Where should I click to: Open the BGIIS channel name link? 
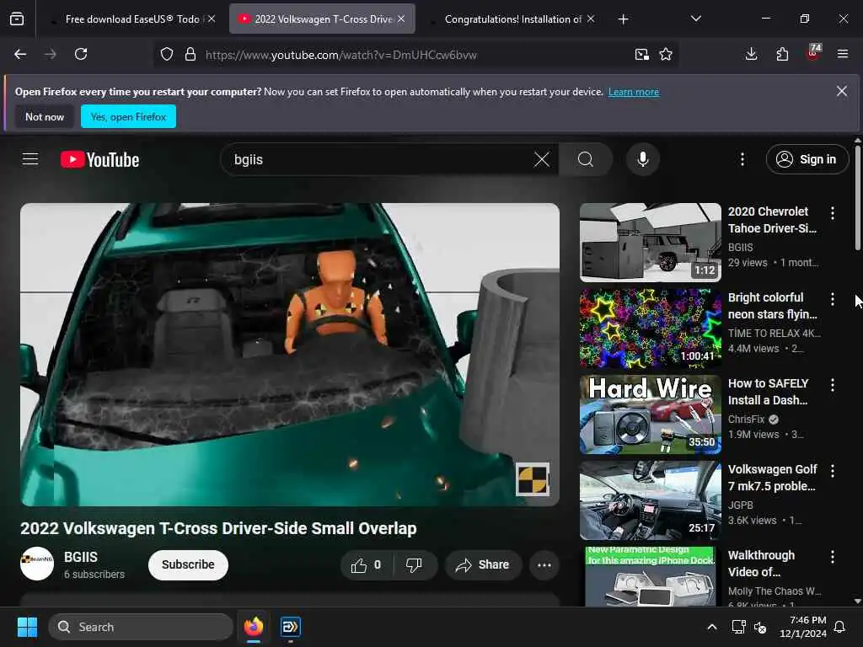[81, 558]
